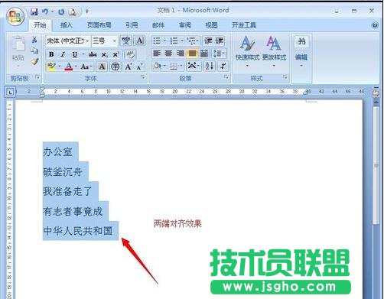Open Word help with the question mark icon
The height and width of the screenshot is (299, 384).
coord(375,25)
